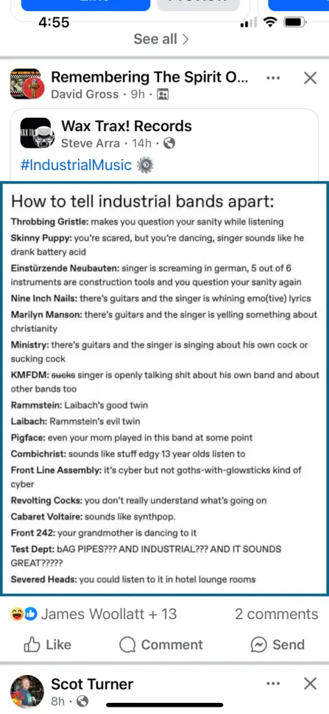Image resolution: width=329 pixels, height=714 pixels.
Task: Hide Scot Turner's post with X
Action: 310,683
